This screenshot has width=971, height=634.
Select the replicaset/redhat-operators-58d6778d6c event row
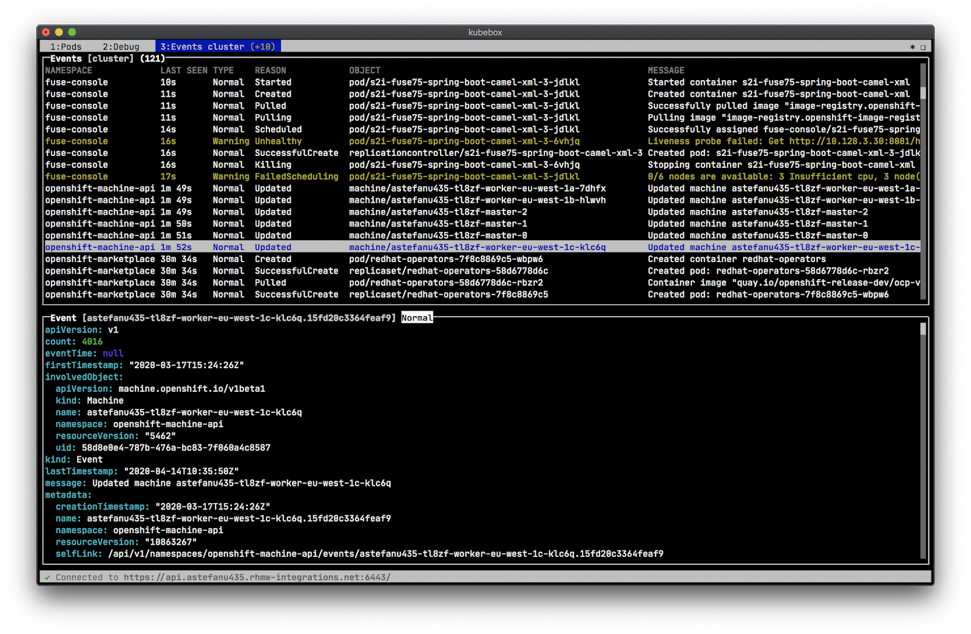[482, 271]
